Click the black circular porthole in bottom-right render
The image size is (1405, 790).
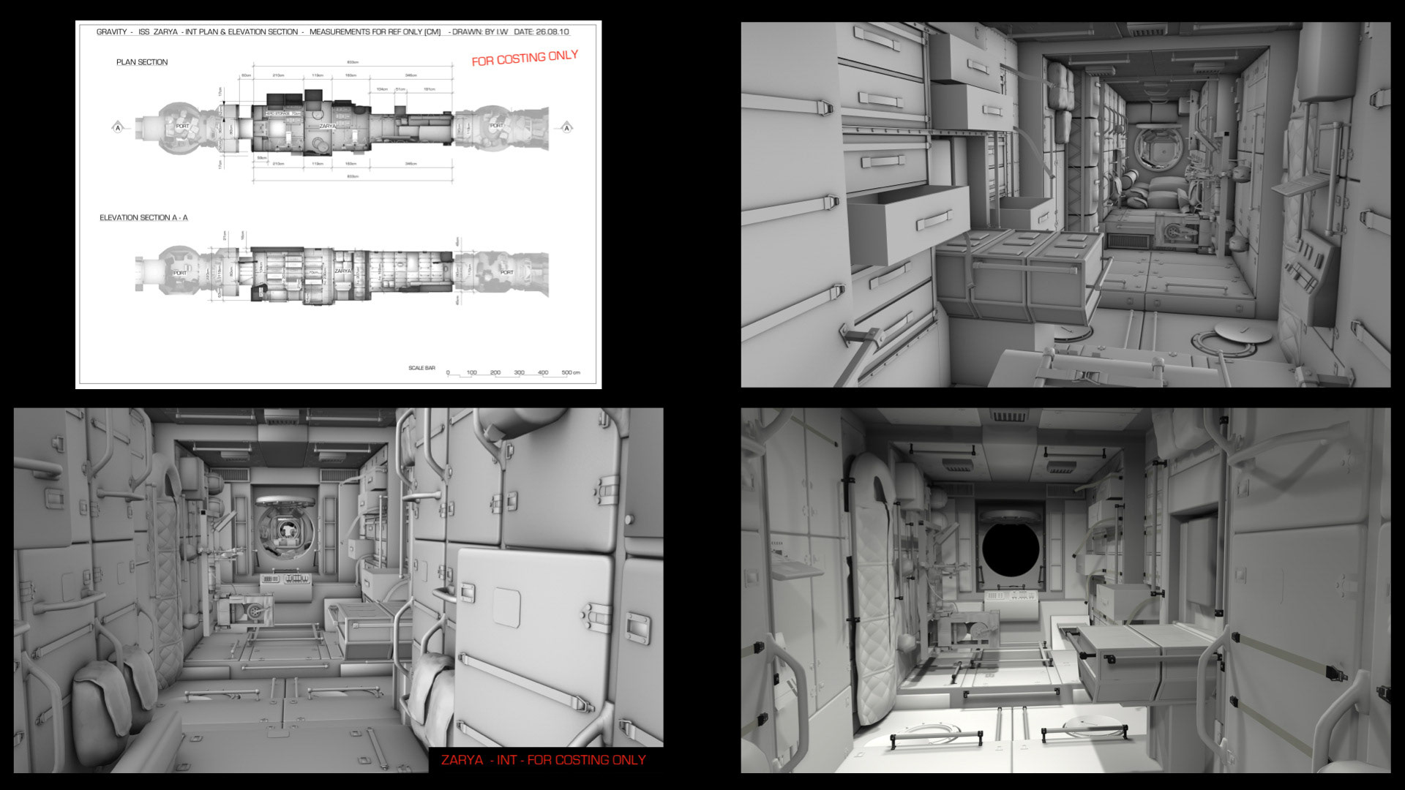coord(1010,549)
